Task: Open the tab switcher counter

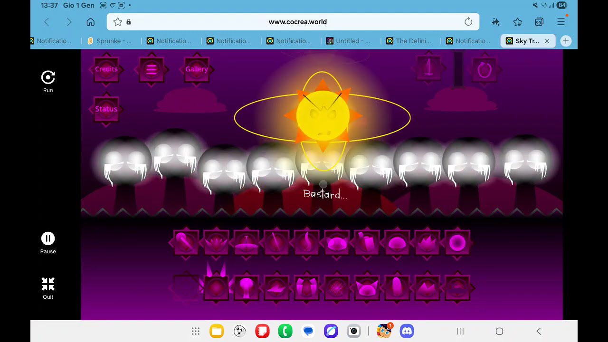Action: 539,22
